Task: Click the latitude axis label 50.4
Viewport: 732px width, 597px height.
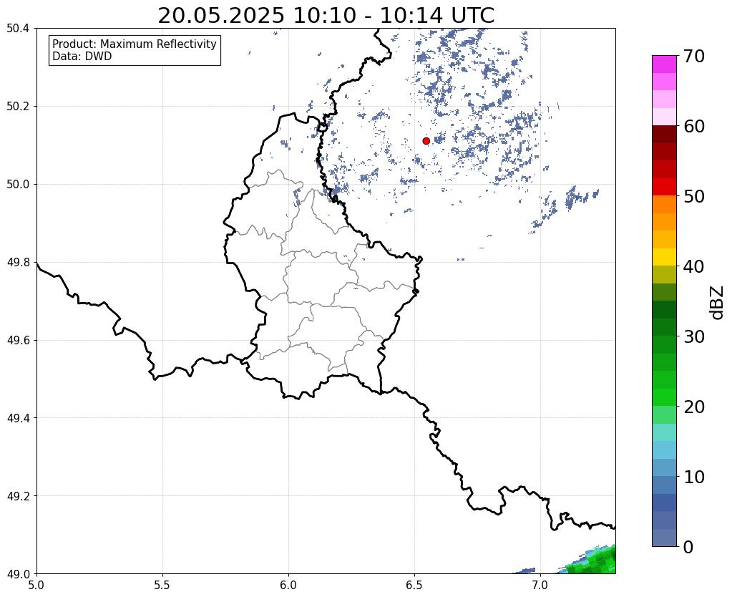Action: click(18, 29)
